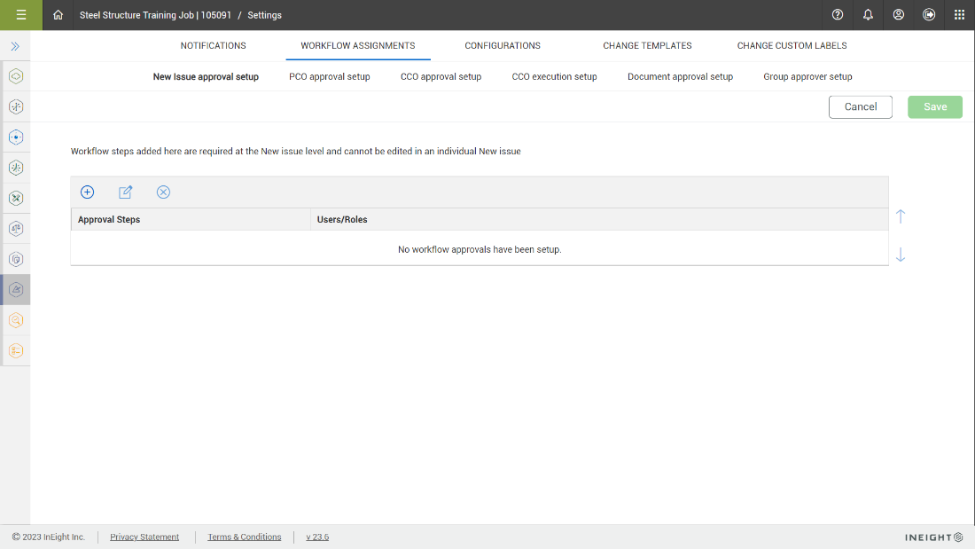Open the Privacy Statement link

(144, 537)
